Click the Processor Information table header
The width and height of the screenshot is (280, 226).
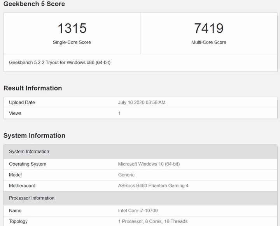(140, 198)
